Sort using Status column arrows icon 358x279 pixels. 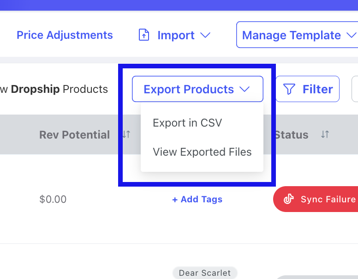click(x=325, y=134)
